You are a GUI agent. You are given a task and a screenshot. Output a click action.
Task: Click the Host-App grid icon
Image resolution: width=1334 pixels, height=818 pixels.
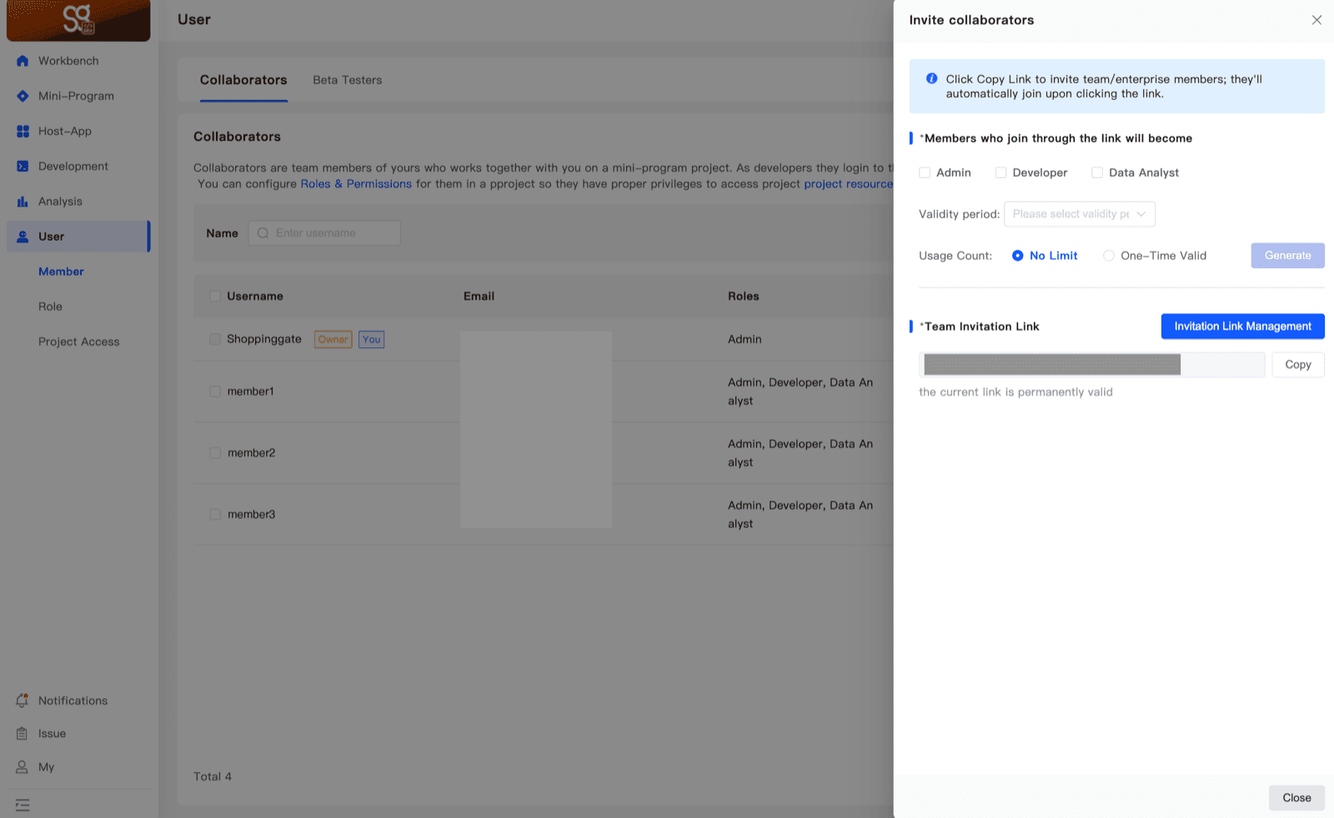pyautogui.click(x=23, y=131)
